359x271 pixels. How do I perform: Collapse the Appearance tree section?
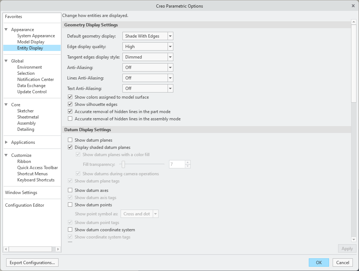coord(6,30)
